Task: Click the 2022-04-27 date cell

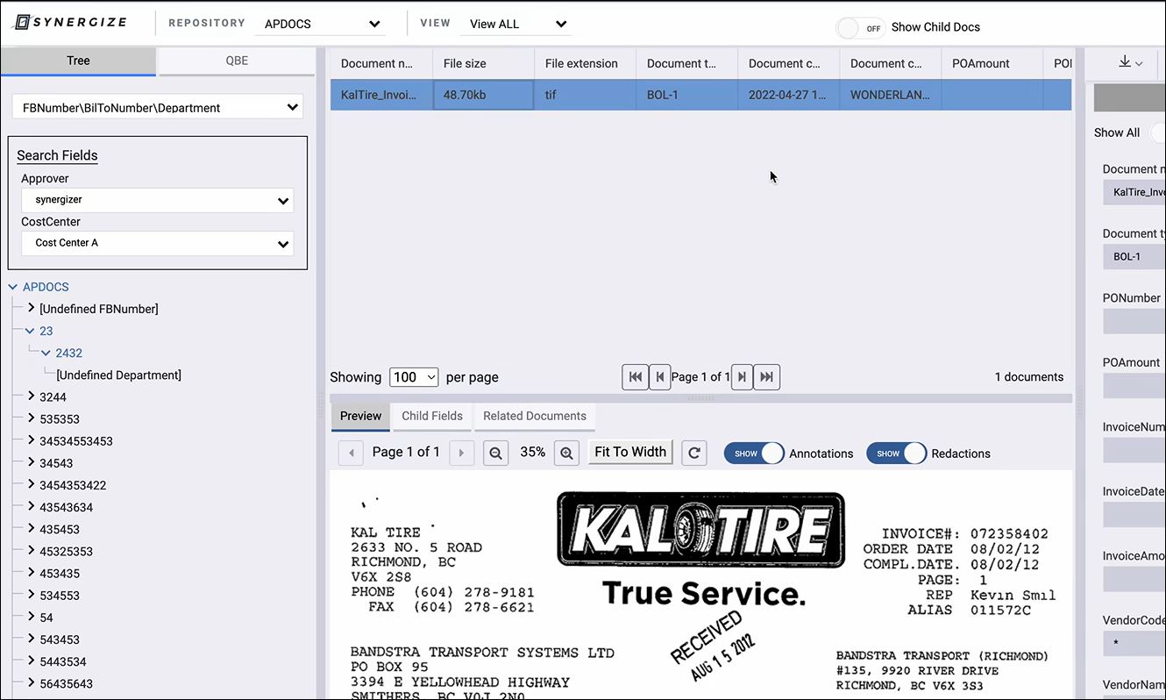Action: (788, 95)
